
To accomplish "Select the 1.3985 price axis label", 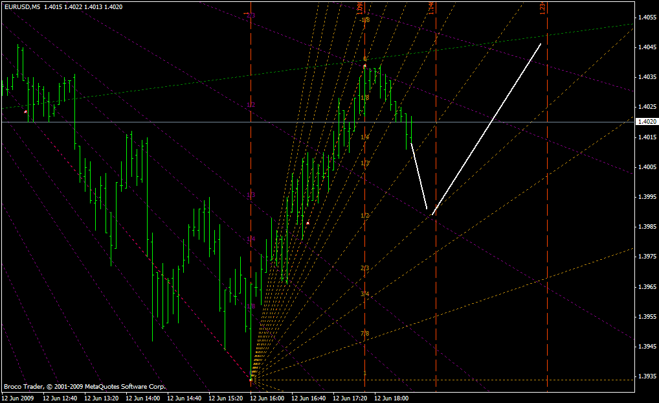I will (x=647, y=227).
